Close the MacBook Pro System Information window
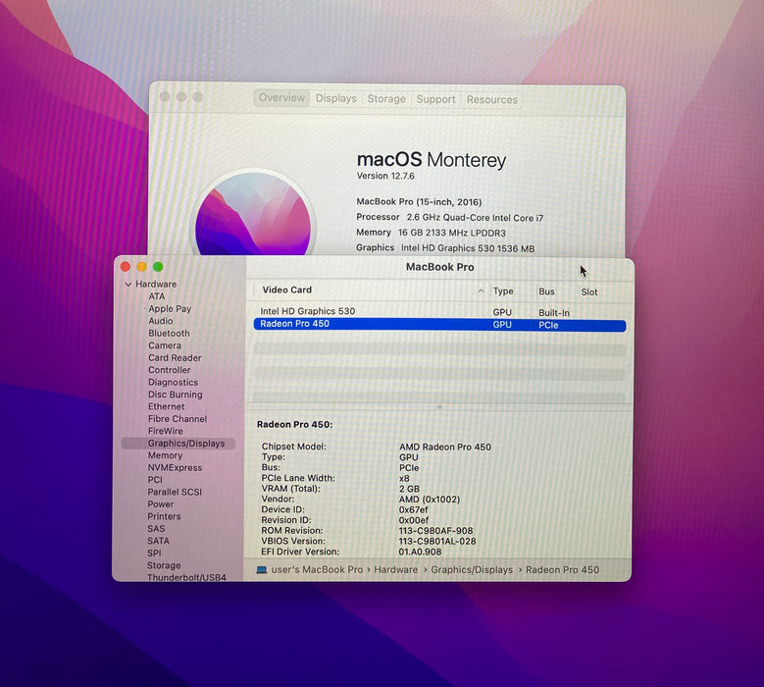 pos(126,267)
